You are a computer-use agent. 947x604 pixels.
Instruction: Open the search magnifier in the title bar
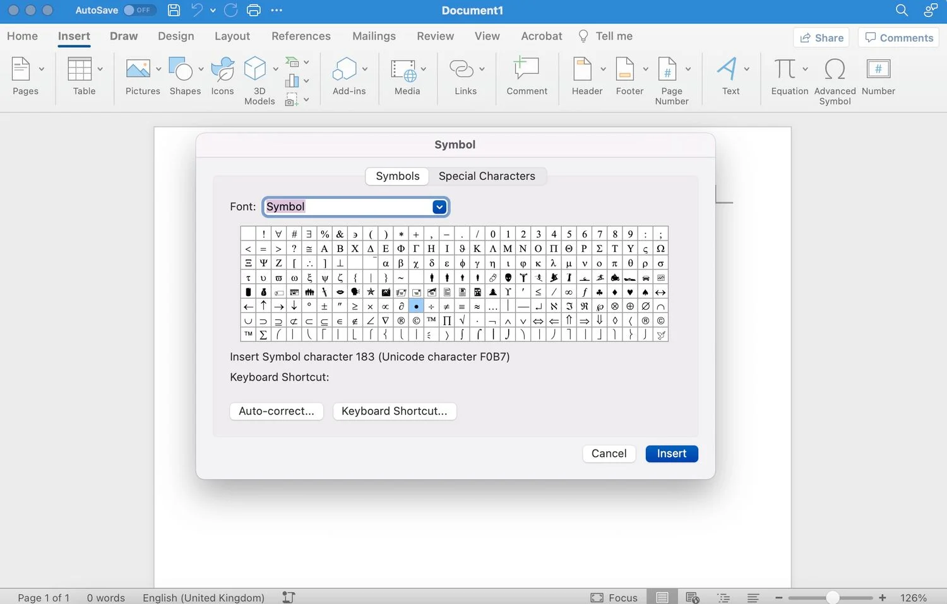[x=902, y=10]
